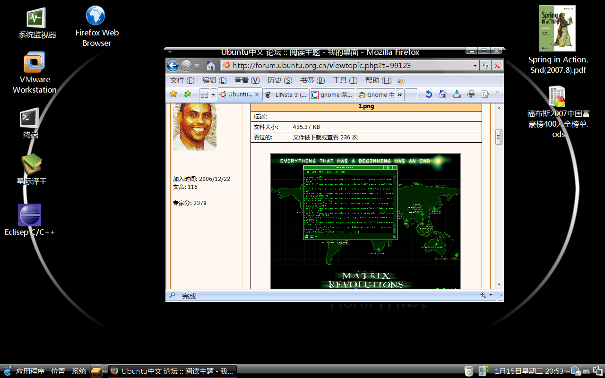Click the 加入时间: 2006/12/22 text
Viewport: 605px width, 378px height.
[201, 179]
